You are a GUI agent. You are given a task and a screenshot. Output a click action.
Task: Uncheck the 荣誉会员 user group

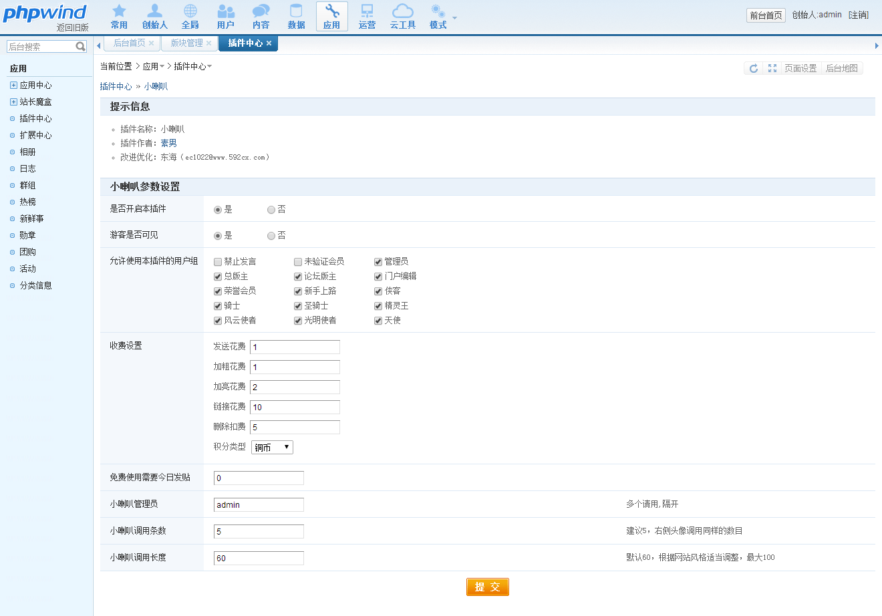click(218, 291)
